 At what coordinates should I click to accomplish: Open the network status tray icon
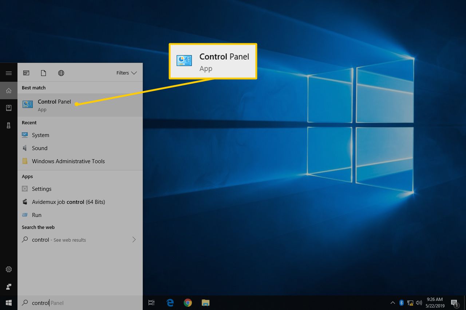(410, 303)
